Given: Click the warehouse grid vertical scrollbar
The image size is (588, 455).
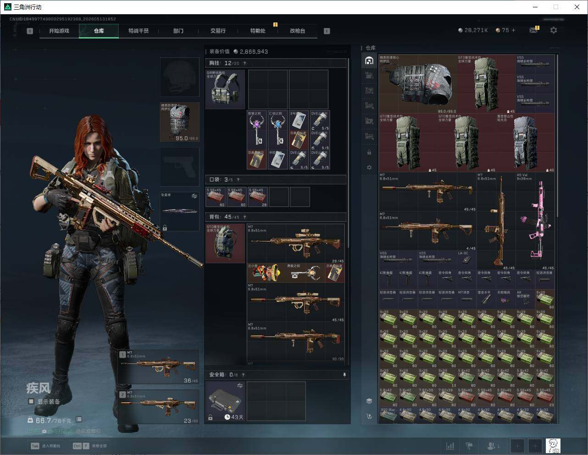Looking at the screenshot, I should point(557,136).
